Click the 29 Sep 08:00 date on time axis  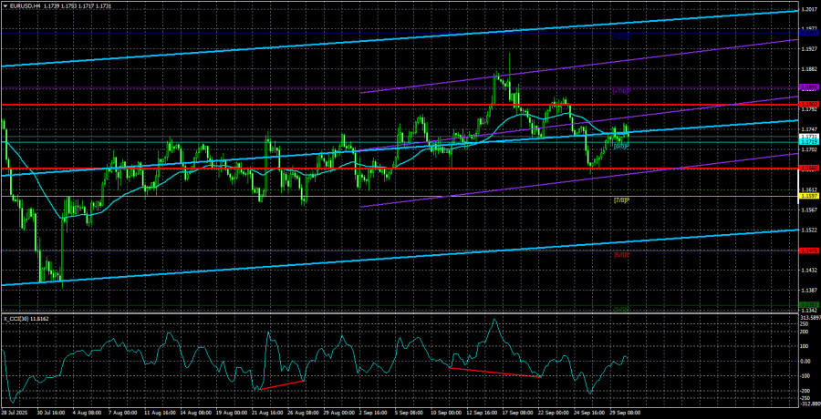620,413
